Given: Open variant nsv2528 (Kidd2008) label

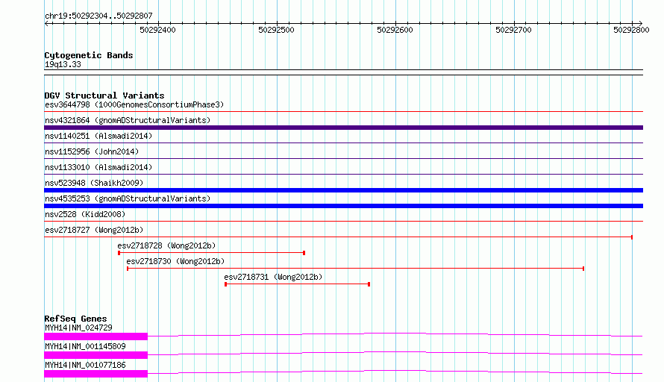Looking at the screenshot, I should pyautogui.click(x=85, y=214).
